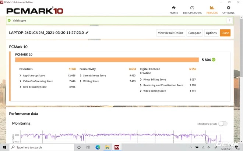Toggle the Monitoring details switch

[x=222, y=124]
